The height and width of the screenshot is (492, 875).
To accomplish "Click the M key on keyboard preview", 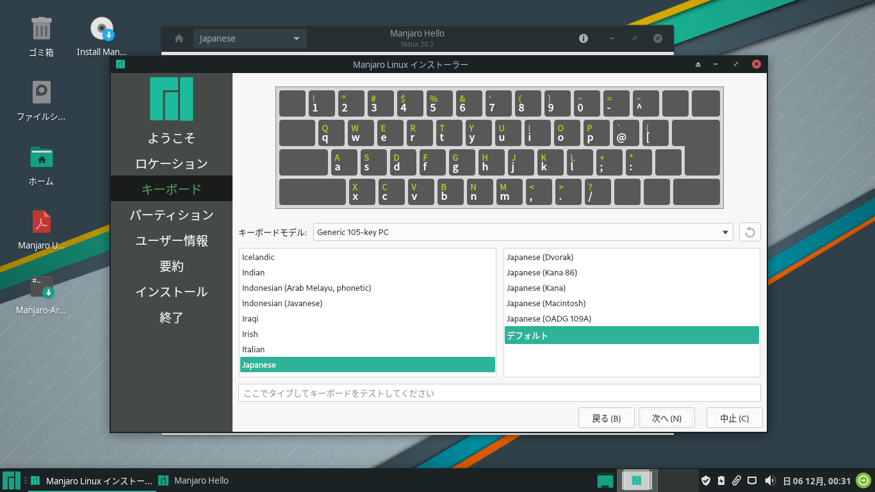I will (509, 192).
